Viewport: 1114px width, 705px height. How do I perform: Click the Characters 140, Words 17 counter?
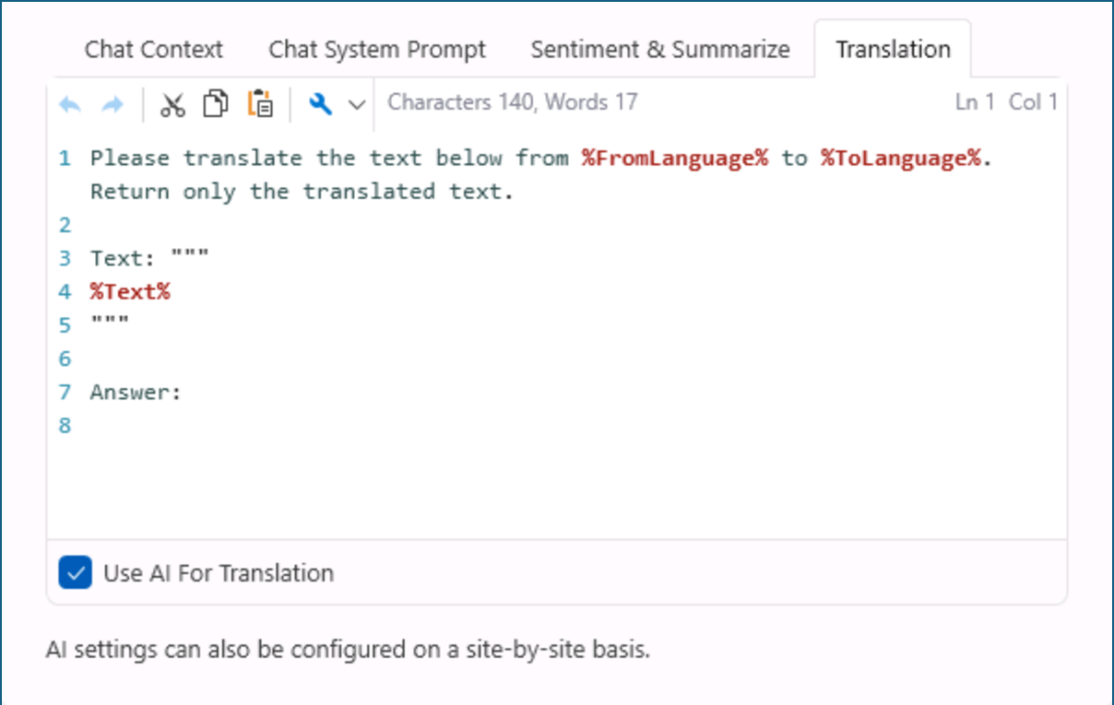(x=513, y=102)
